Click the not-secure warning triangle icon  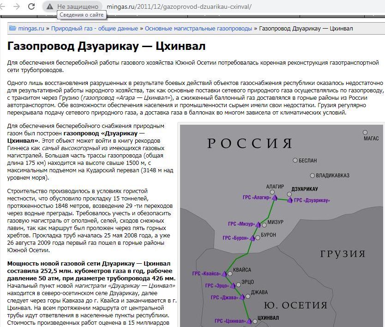[x=49, y=6]
